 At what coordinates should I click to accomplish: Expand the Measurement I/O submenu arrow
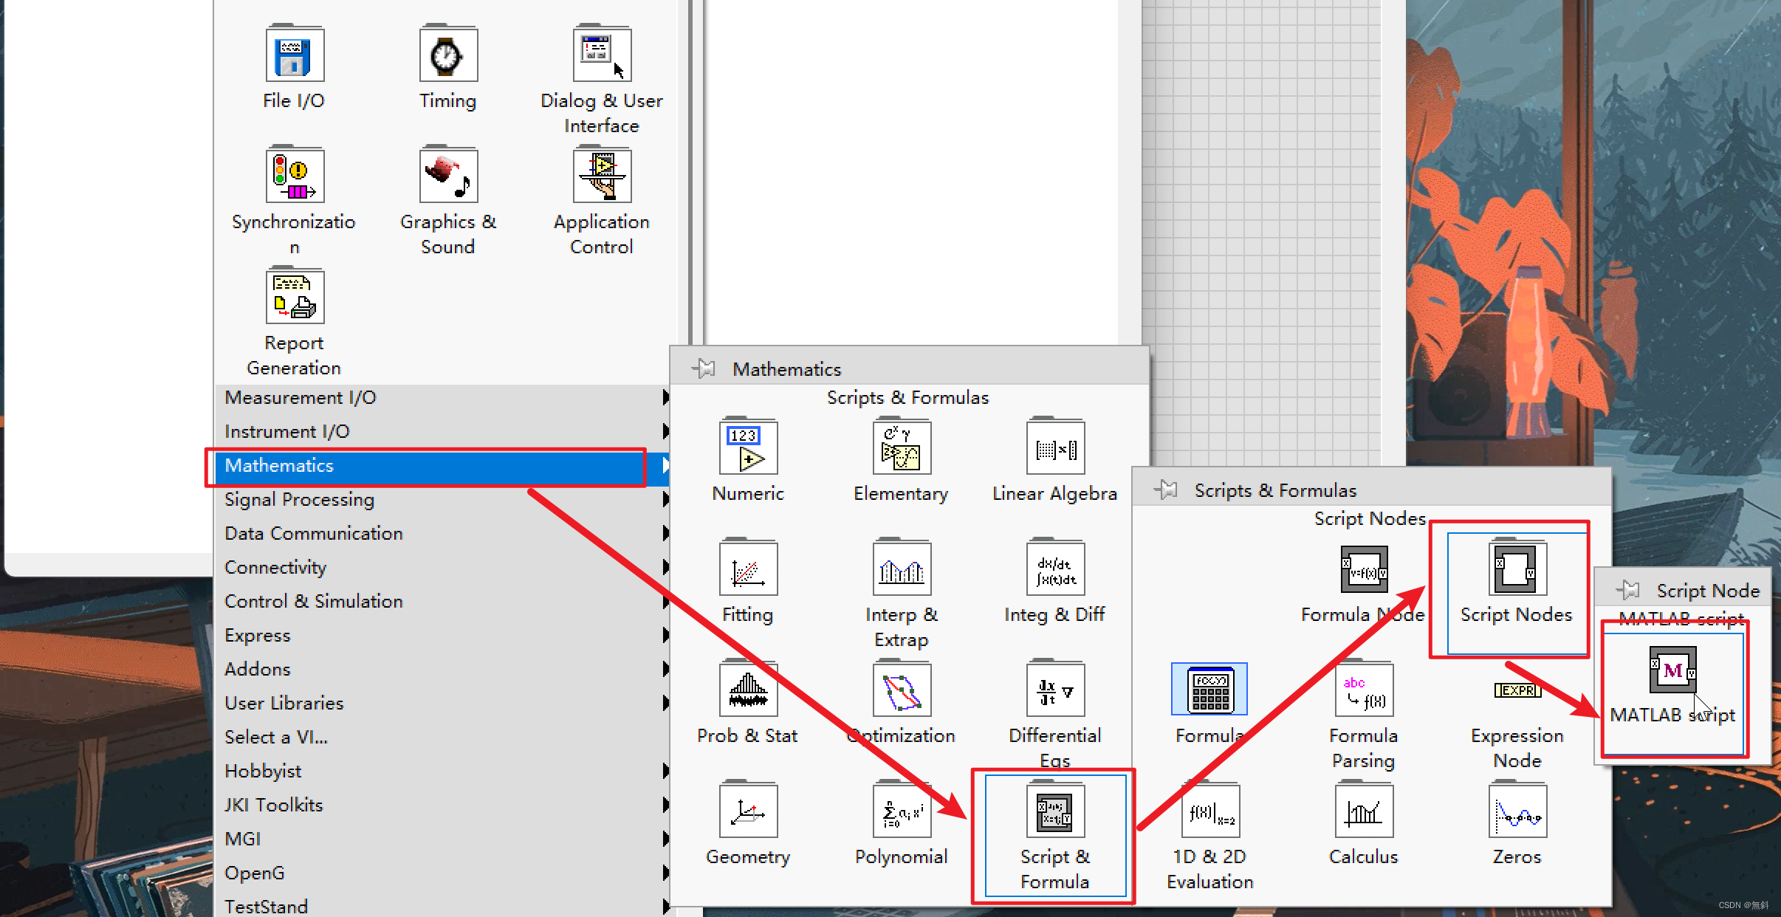point(665,398)
